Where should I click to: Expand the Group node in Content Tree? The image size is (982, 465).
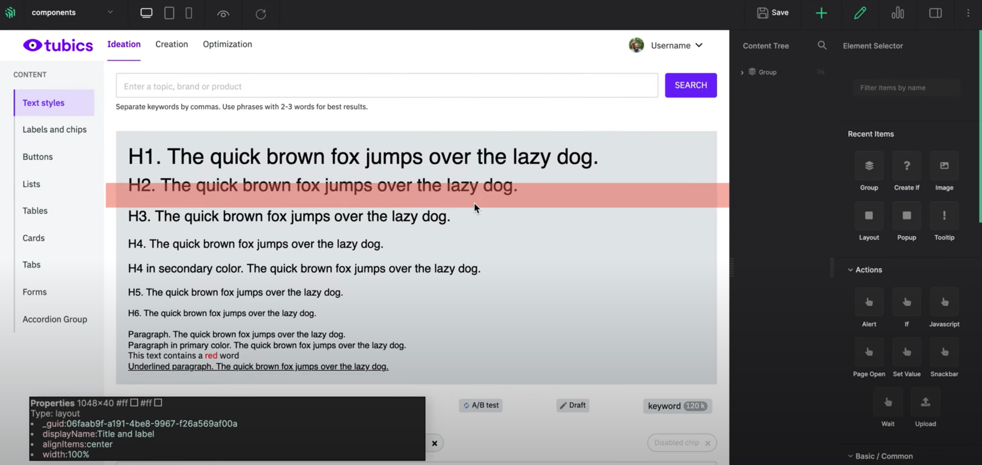[x=742, y=72]
